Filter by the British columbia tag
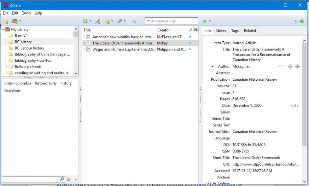The width and height of the screenshot is (309, 186). [x=18, y=83]
